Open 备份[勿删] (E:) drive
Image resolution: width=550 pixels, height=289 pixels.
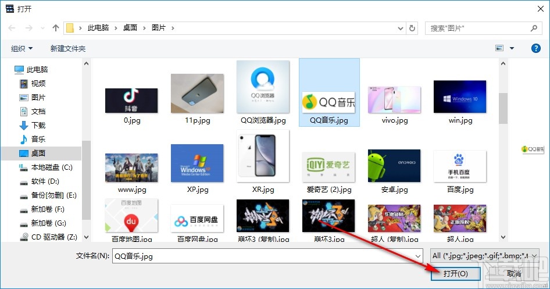[48, 195]
